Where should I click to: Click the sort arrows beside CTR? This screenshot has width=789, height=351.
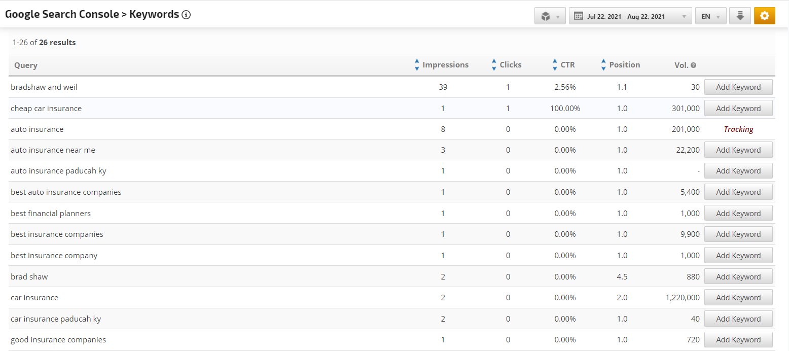tap(555, 65)
